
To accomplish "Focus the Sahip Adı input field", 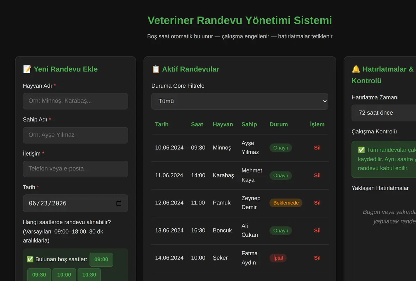I will [76, 135].
